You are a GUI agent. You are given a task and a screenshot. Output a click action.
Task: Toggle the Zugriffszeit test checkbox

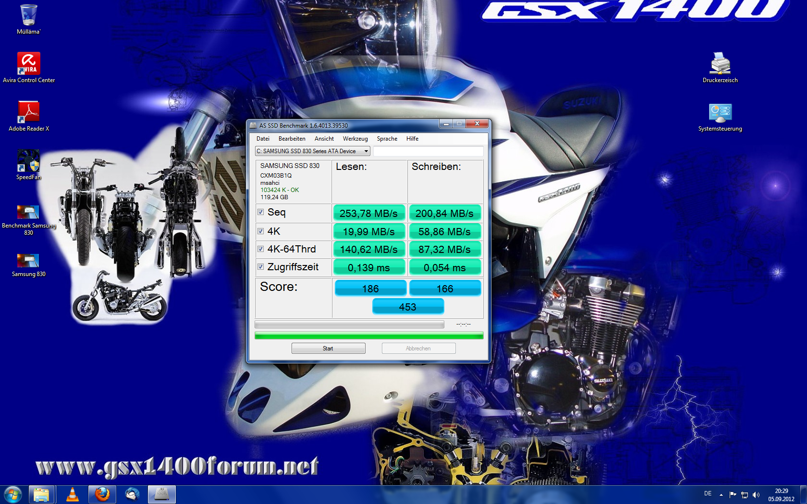pos(260,266)
